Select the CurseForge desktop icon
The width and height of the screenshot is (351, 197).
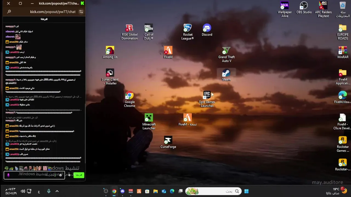pos(168,143)
